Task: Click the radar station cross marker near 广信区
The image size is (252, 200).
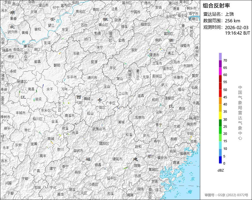Action: click(100, 100)
